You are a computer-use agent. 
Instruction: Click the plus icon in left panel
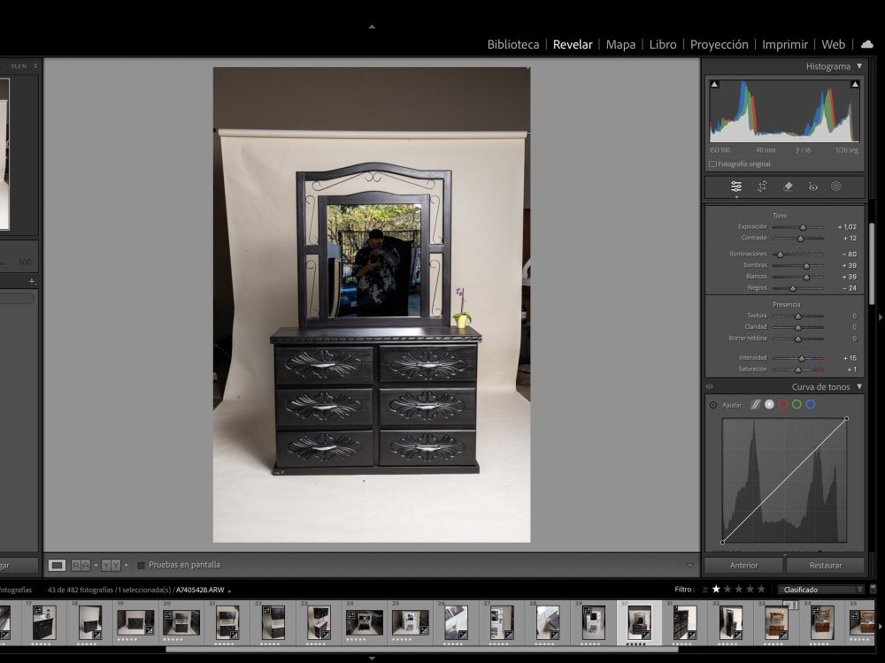[32, 281]
